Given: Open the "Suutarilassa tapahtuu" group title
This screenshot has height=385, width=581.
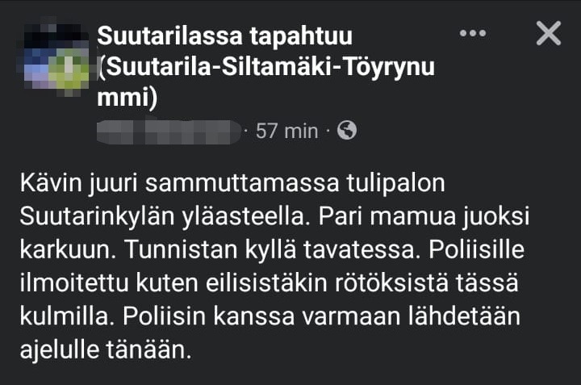Looking at the screenshot, I should (224, 36).
